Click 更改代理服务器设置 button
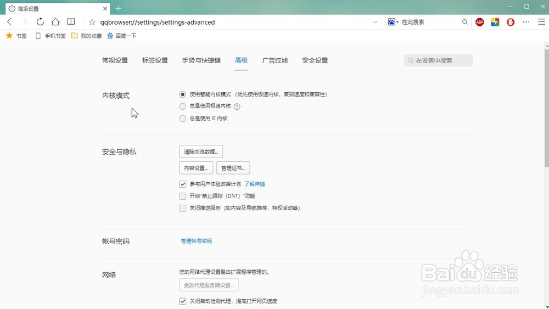Viewport: 549px width, 309px height. [209, 285]
